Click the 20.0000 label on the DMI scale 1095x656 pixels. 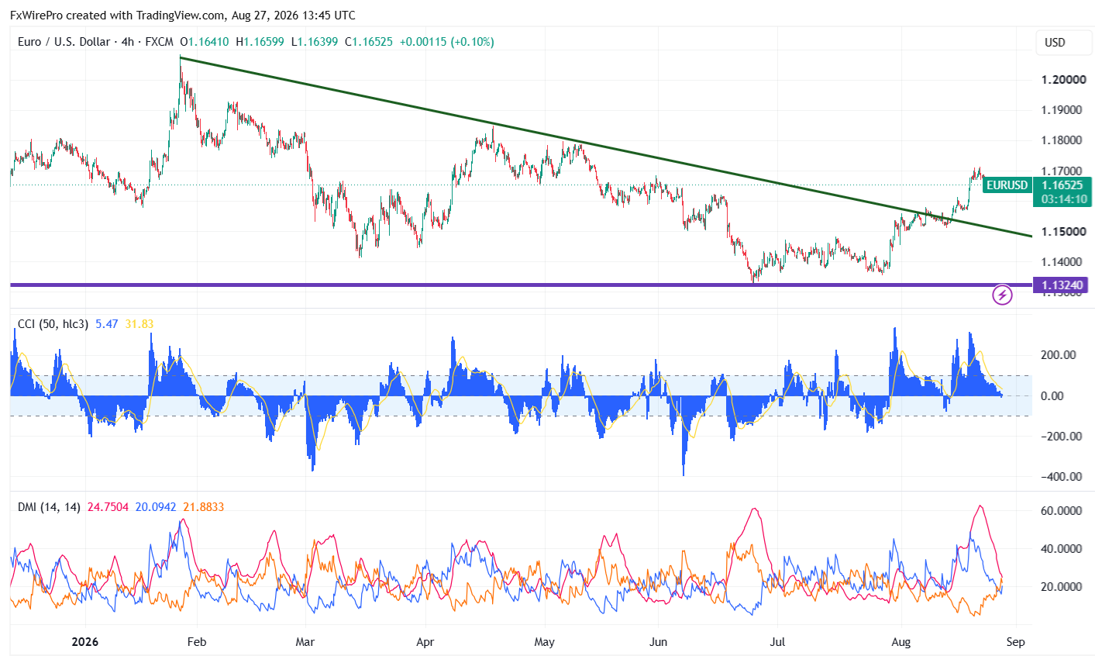[x=1061, y=587]
